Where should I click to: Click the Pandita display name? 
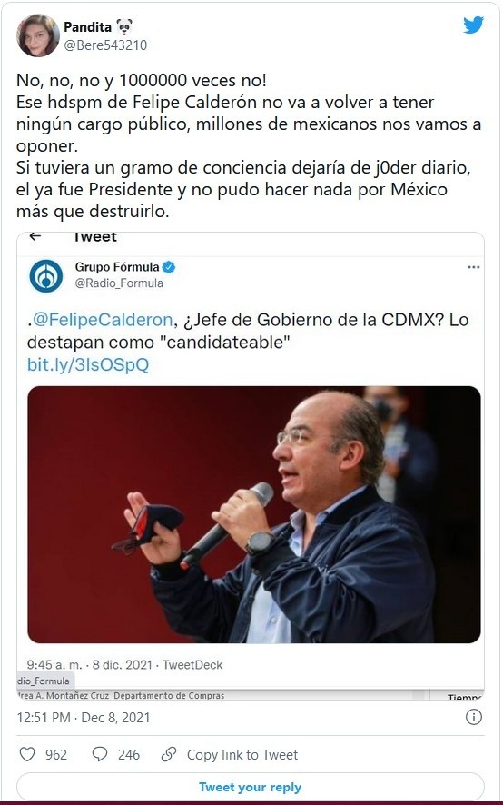pyautogui.click(x=87, y=26)
